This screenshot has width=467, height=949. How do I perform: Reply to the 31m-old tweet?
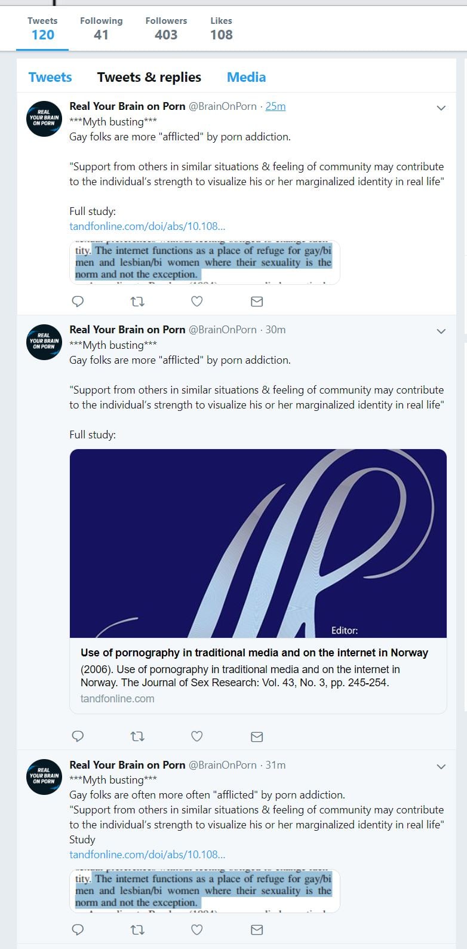click(78, 930)
